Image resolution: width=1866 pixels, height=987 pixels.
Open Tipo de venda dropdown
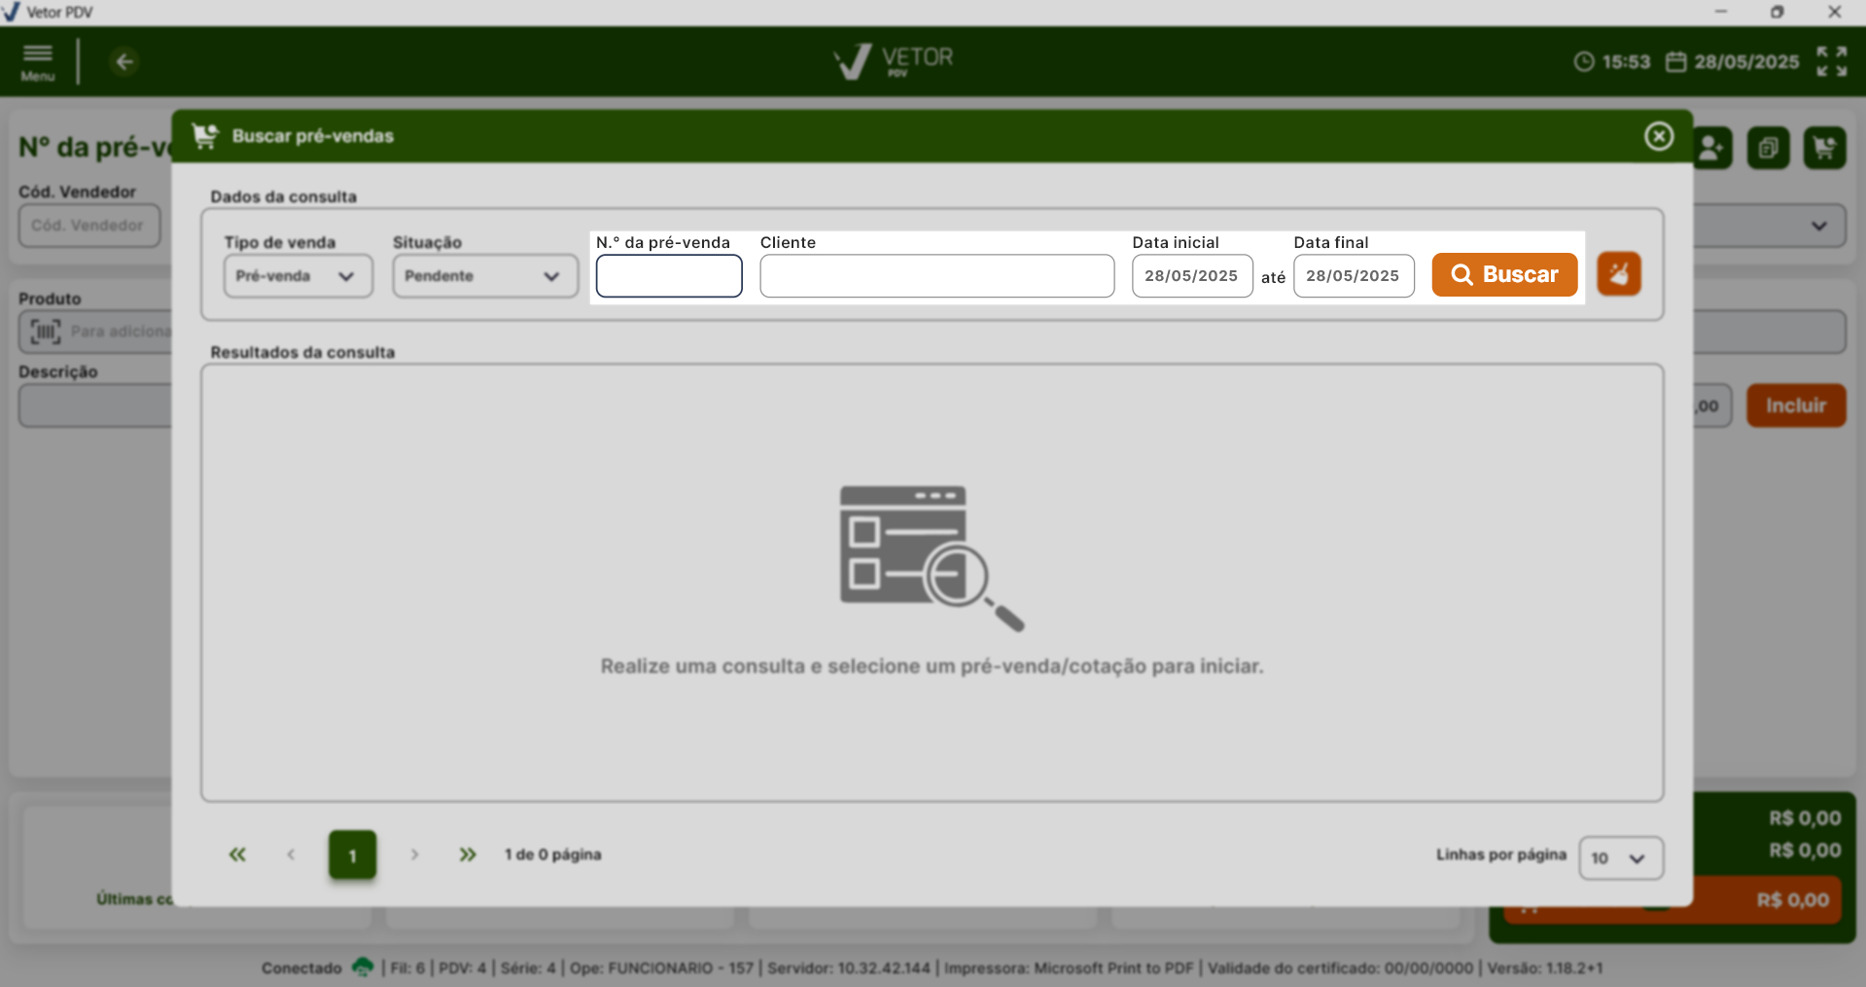click(x=299, y=276)
